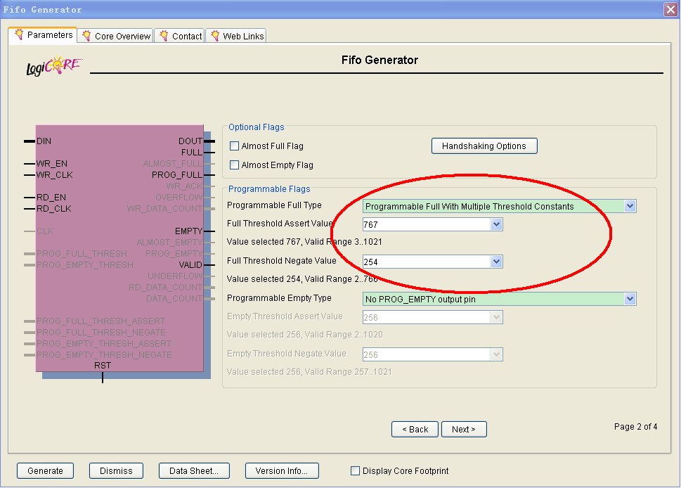Click the RST port label
This screenshot has width=681, height=488.
coord(103,366)
